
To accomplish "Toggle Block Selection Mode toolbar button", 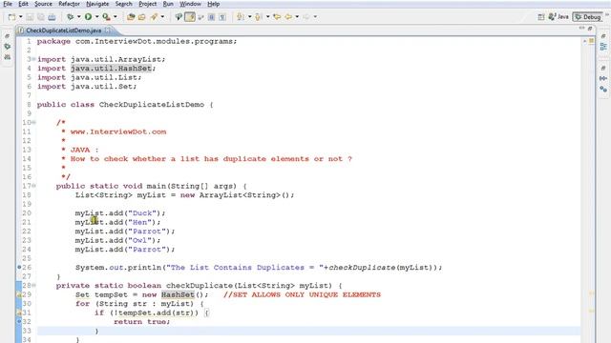I will [x=212, y=17].
